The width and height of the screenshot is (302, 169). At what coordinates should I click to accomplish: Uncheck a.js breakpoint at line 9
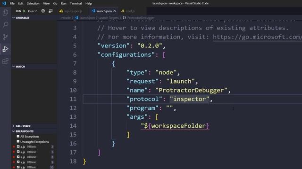[18, 162]
